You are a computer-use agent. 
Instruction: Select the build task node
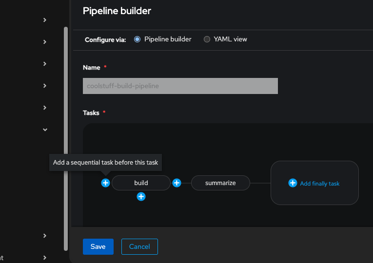(141, 183)
